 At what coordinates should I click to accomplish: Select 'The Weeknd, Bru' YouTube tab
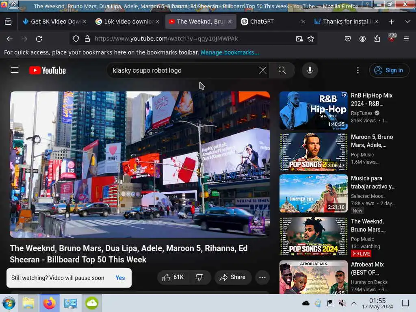(x=201, y=22)
